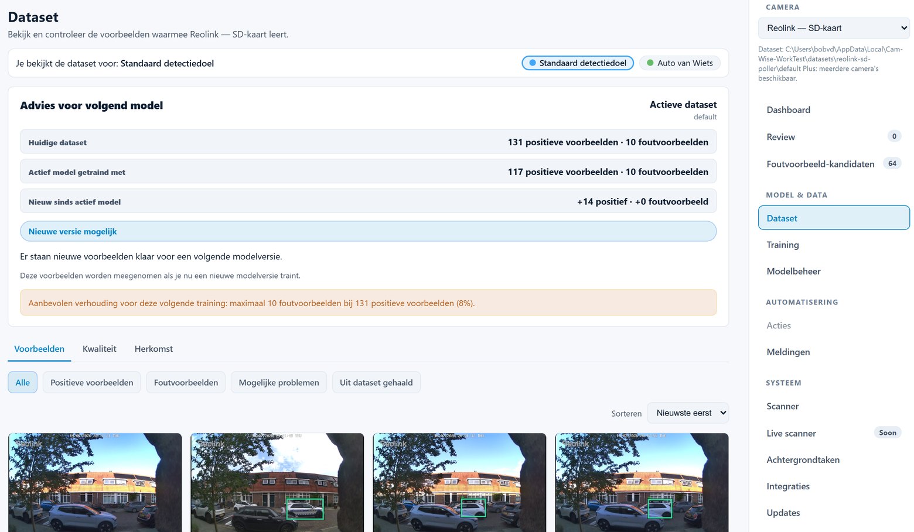Switch to the Kwaliteit tab
Image resolution: width=914 pixels, height=532 pixels.
pyautogui.click(x=100, y=349)
